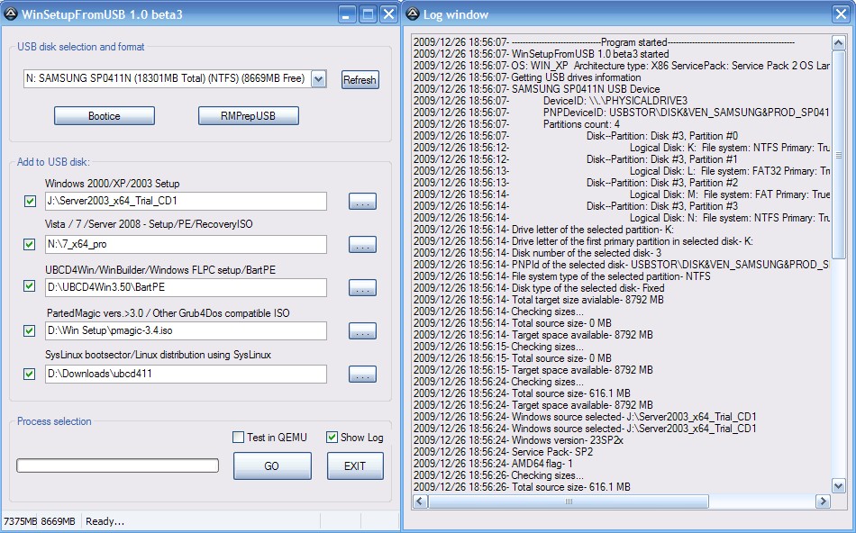Open RMPrepUSB utility

248,116
